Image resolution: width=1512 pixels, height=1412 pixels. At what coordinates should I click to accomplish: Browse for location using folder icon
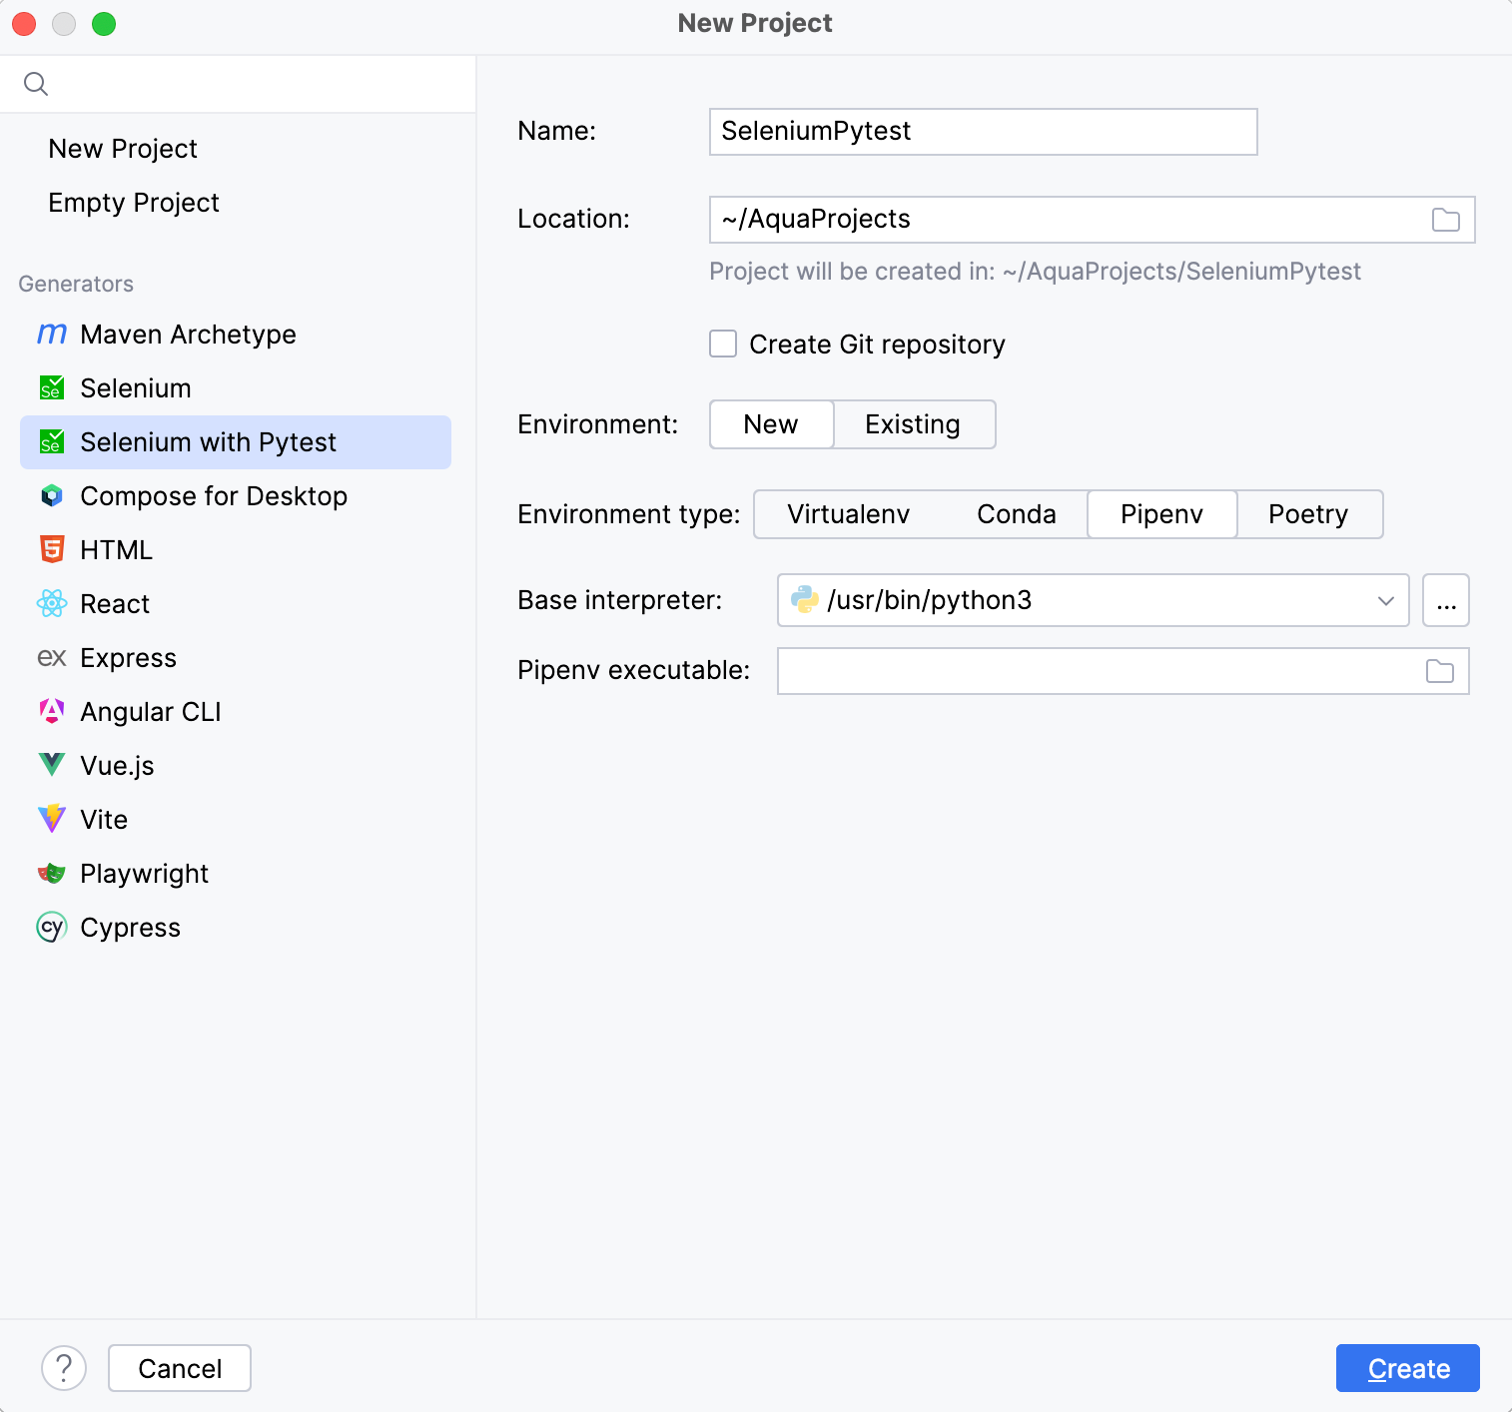click(1445, 220)
